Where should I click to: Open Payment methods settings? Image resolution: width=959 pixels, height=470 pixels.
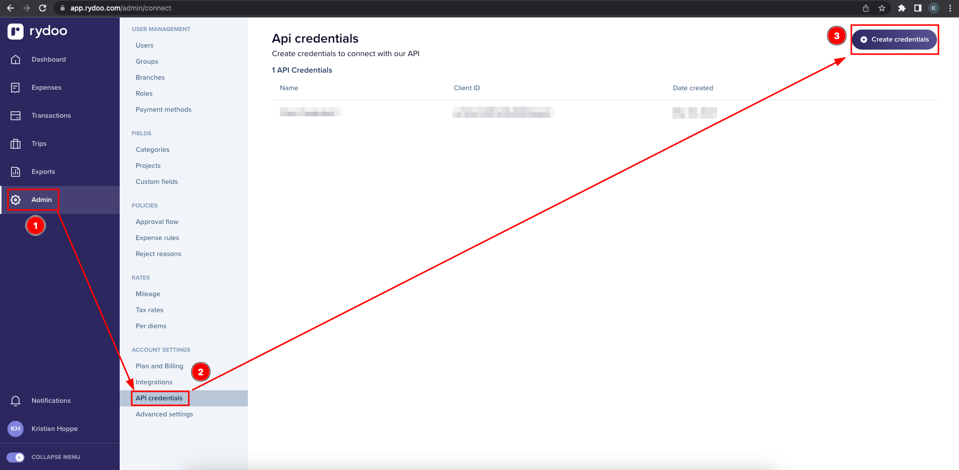(x=164, y=110)
